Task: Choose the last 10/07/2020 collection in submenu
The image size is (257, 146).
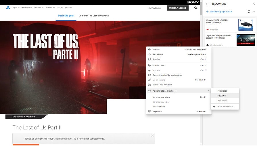Action: [225, 100]
